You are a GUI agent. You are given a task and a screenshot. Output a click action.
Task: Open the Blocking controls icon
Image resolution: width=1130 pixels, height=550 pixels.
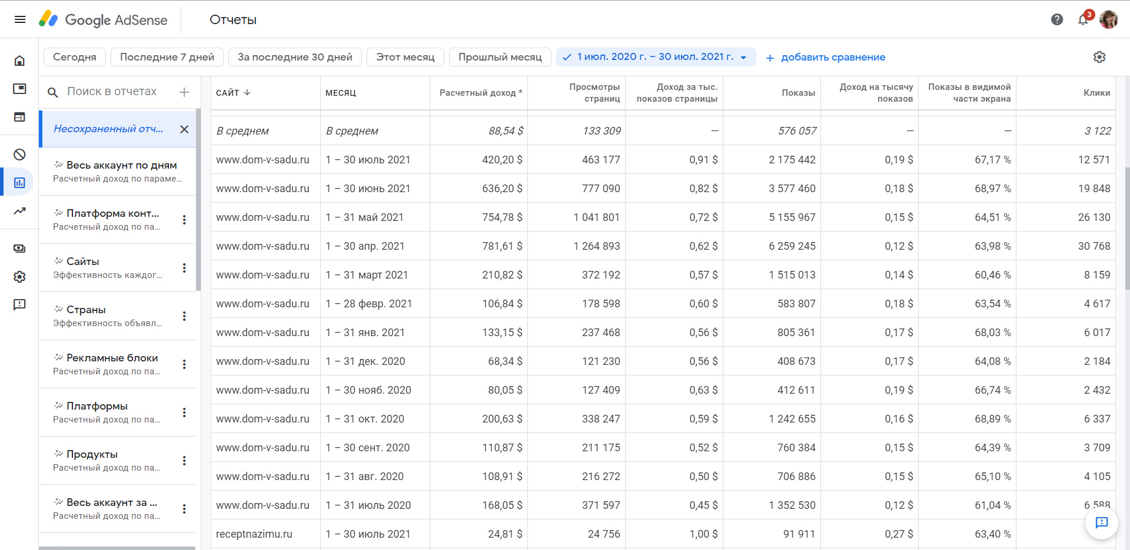pyautogui.click(x=19, y=155)
